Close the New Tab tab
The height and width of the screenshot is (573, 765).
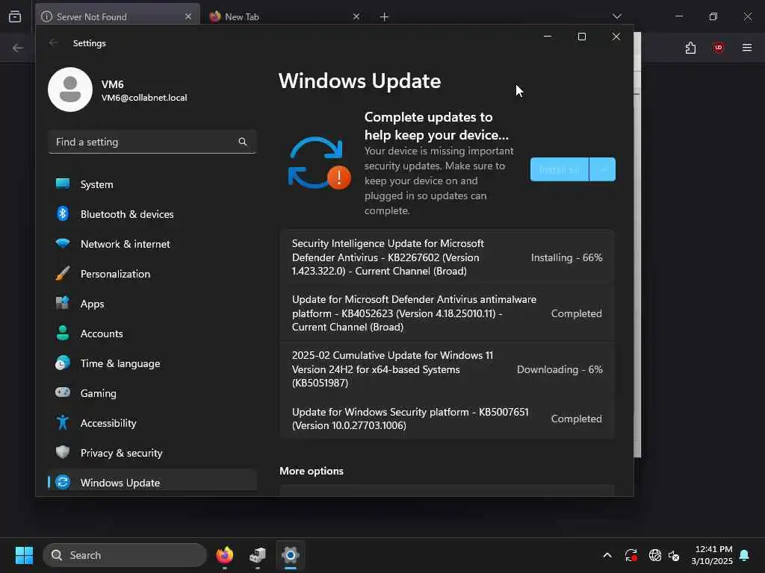(x=356, y=16)
